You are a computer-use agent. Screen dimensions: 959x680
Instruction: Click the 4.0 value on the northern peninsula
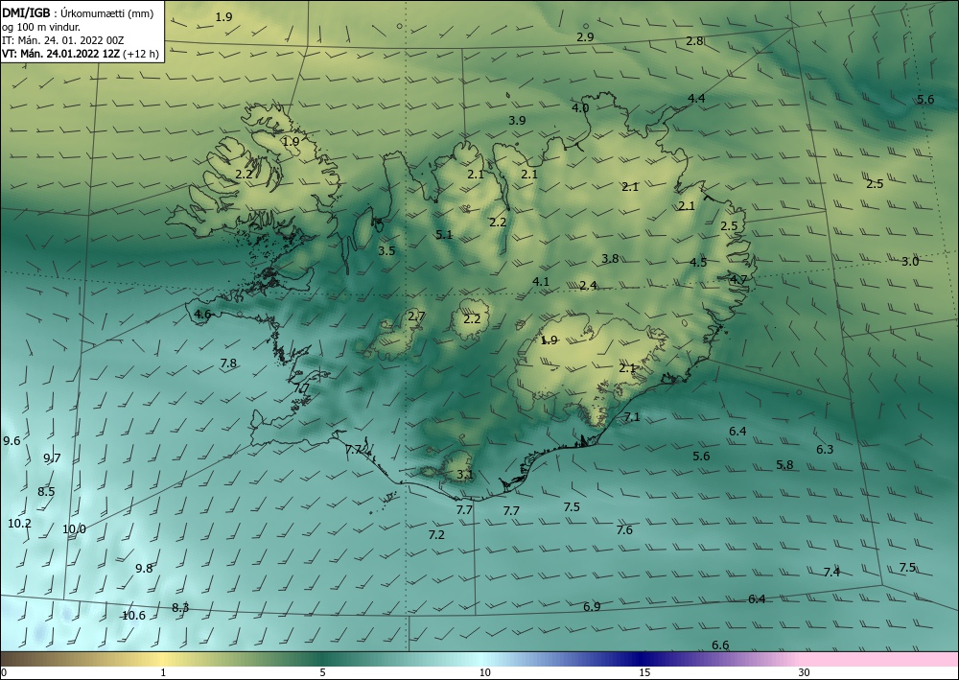point(580,107)
